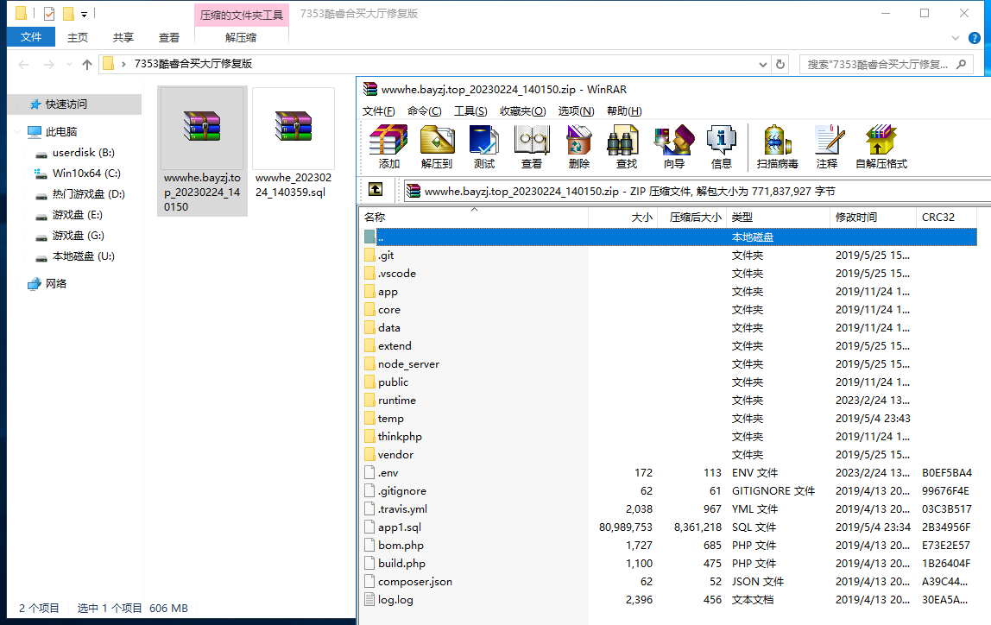Click the WinRAR Add (添加) toolbar icon
Screen dimensions: 991x625
pos(388,145)
